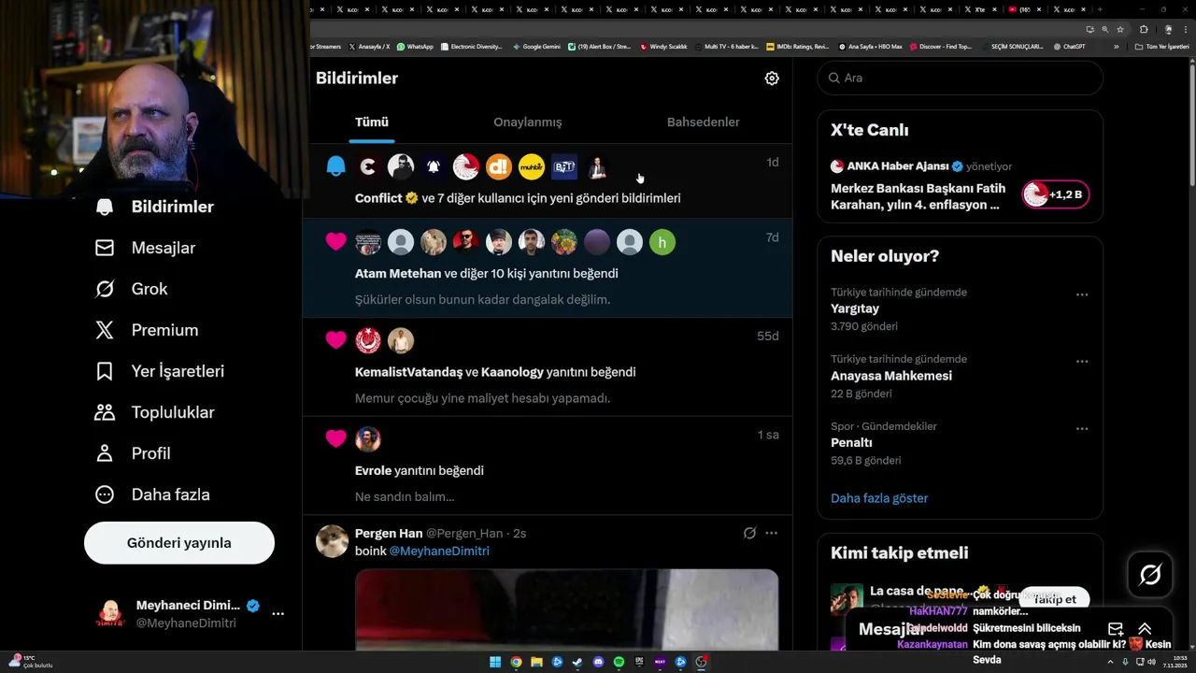The image size is (1196, 673).
Task: Open the @MeyhaneDimitri mention link
Action: [439, 551]
